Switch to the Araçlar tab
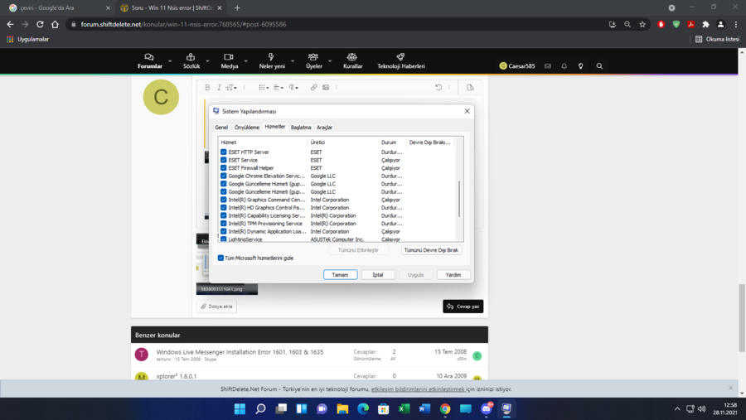Viewport: 746px width, 420px height. 324,128
